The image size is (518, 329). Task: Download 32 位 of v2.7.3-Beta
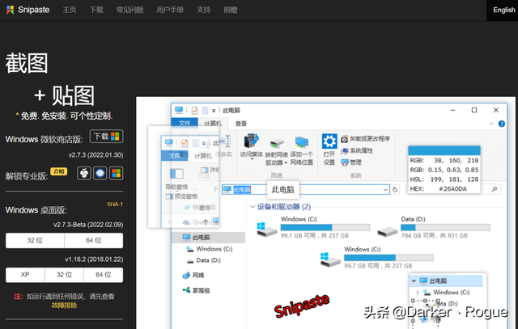point(35,240)
